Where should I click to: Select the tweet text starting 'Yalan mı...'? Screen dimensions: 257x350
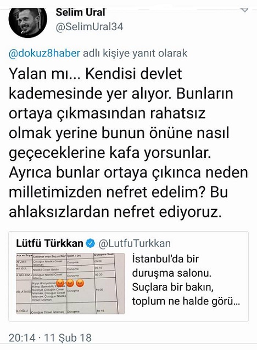click(128, 143)
